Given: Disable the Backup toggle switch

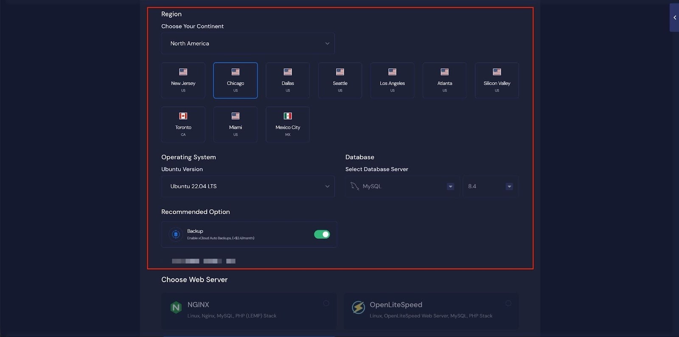Looking at the screenshot, I should (322, 234).
